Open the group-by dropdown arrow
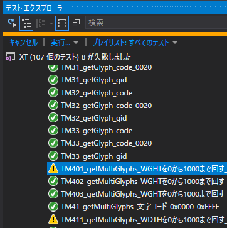Viewport: 227px width, 228px height. (x=51, y=23)
